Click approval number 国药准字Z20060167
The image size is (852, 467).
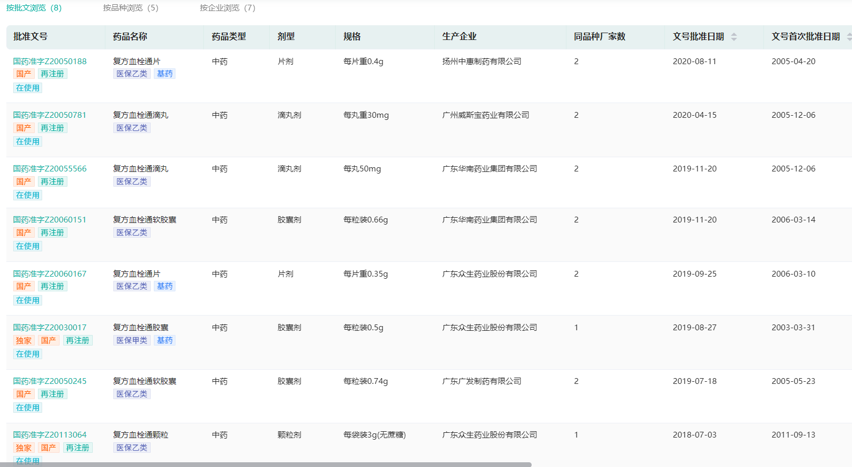(x=50, y=274)
